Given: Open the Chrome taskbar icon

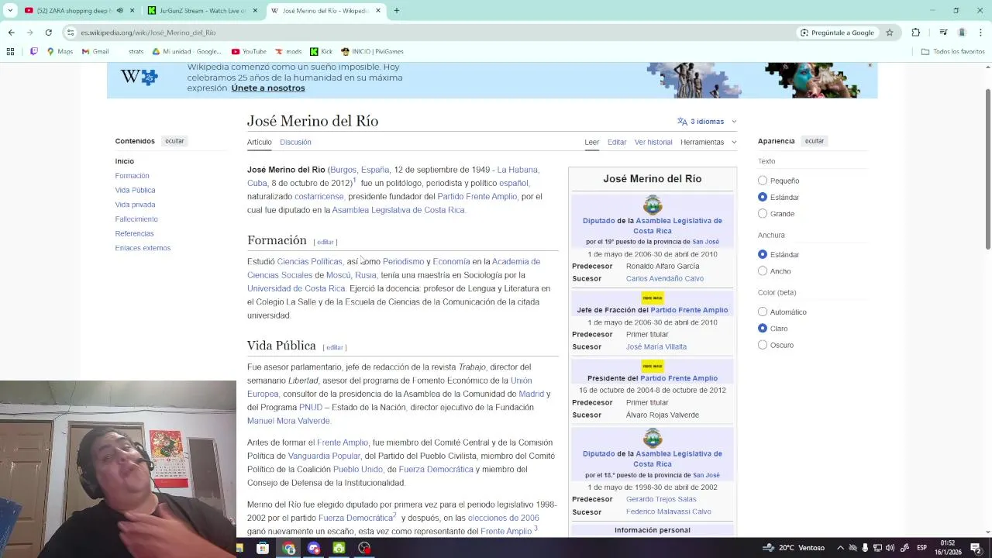Looking at the screenshot, I should click(x=289, y=548).
